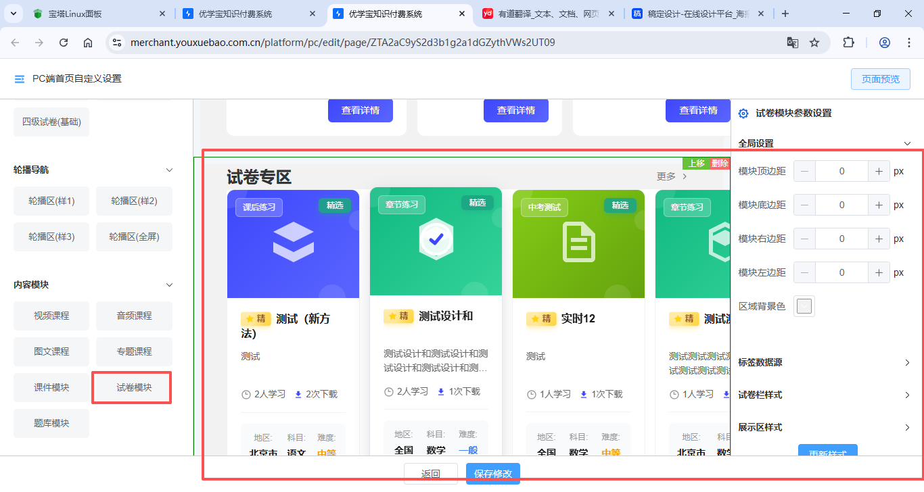Go to browser home page icon

click(88, 43)
